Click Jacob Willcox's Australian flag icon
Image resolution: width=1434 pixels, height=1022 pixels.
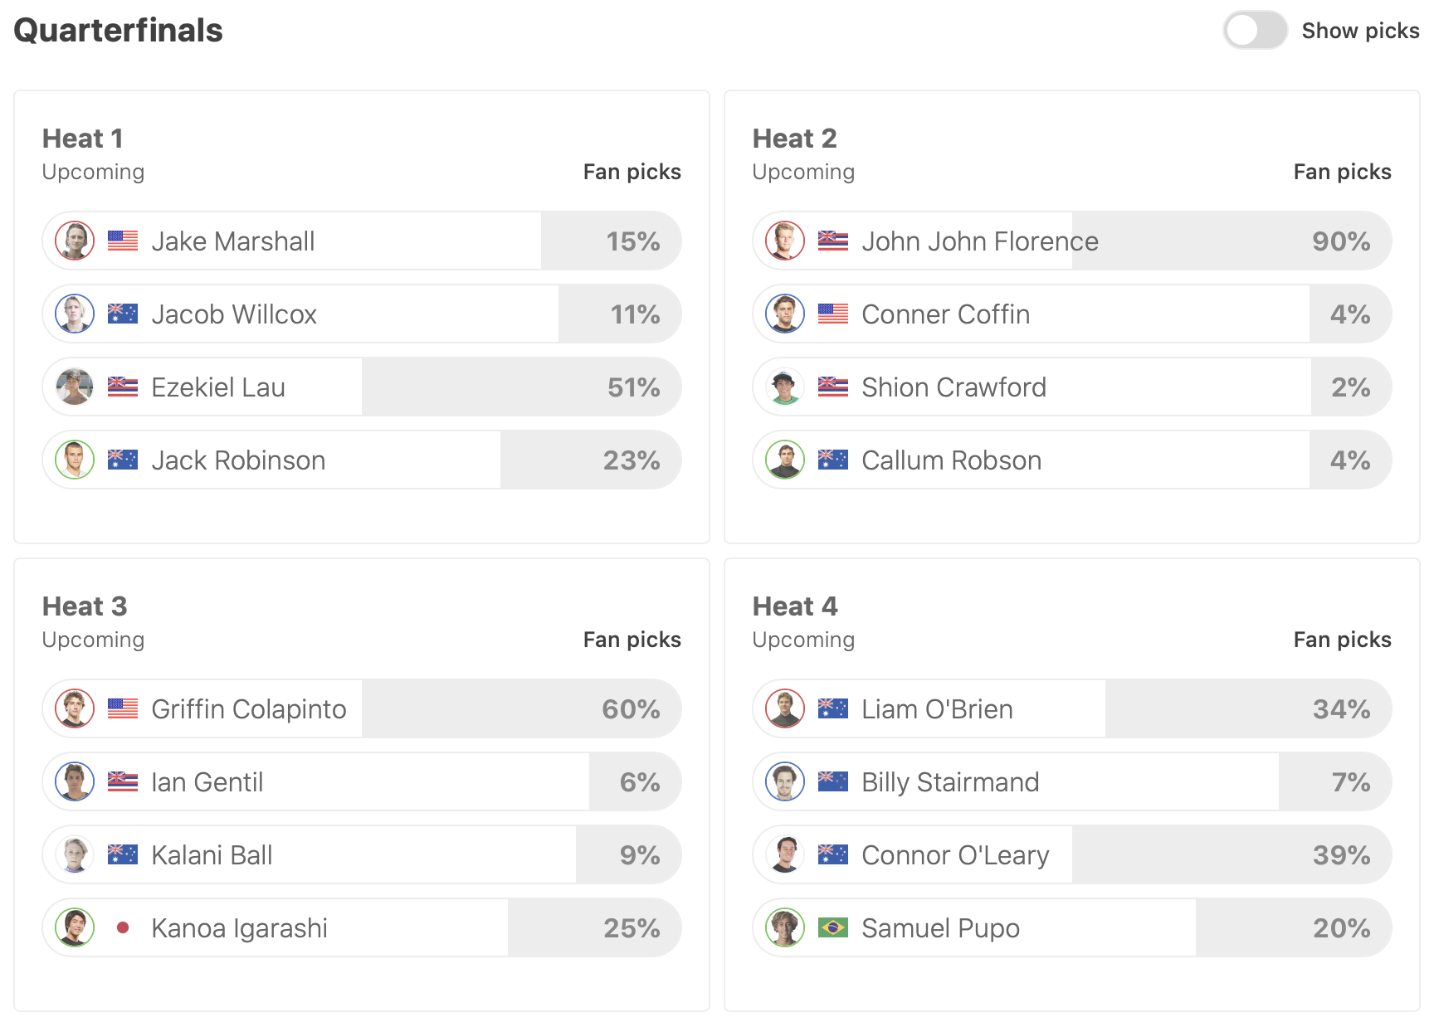click(x=123, y=314)
